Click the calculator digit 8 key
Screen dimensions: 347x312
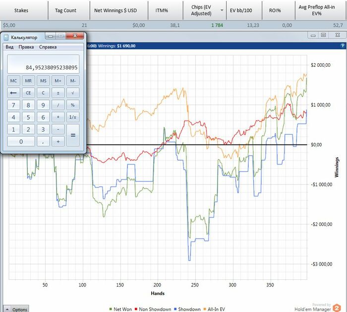28,105
